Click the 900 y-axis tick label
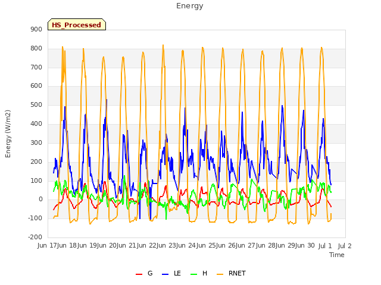 click(x=36, y=29)
